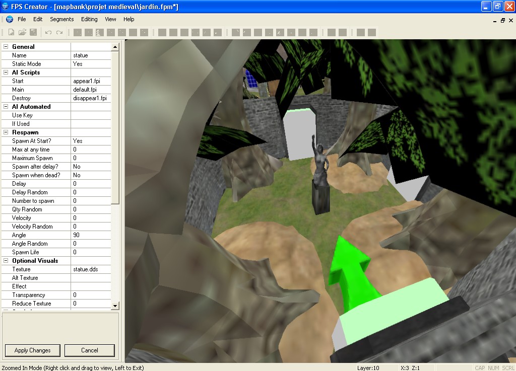
Task: Click the Save map toolbar icon
Action: tap(33, 32)
